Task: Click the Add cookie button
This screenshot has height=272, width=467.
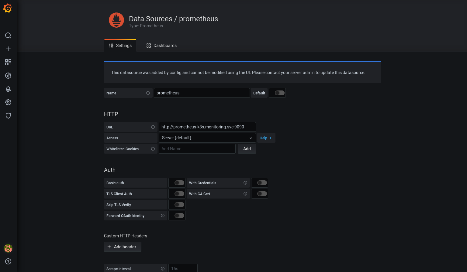Action: [247, 149]
